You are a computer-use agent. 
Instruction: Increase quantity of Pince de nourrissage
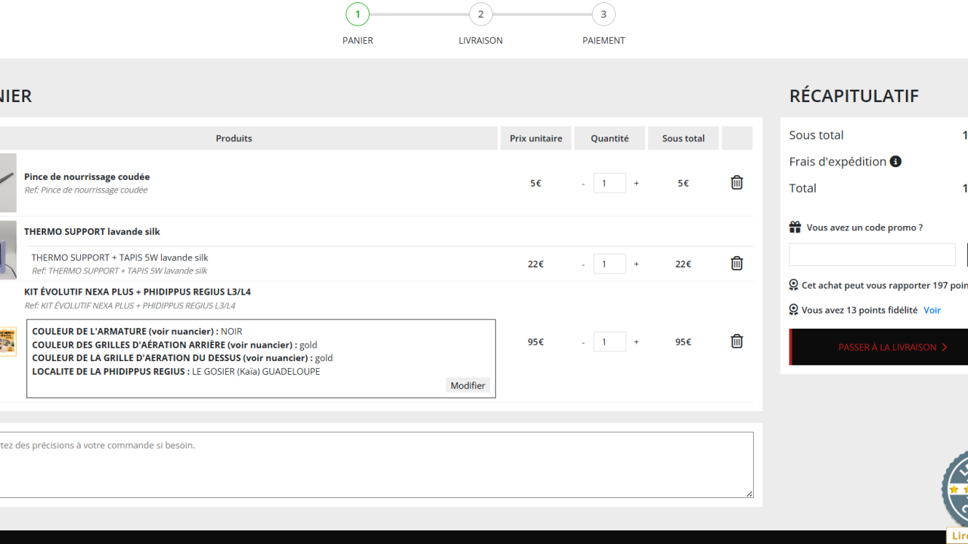pos(636,183)
